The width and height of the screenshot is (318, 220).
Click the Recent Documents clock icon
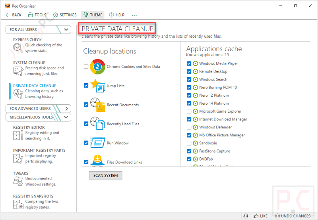[x=97, y=105]
